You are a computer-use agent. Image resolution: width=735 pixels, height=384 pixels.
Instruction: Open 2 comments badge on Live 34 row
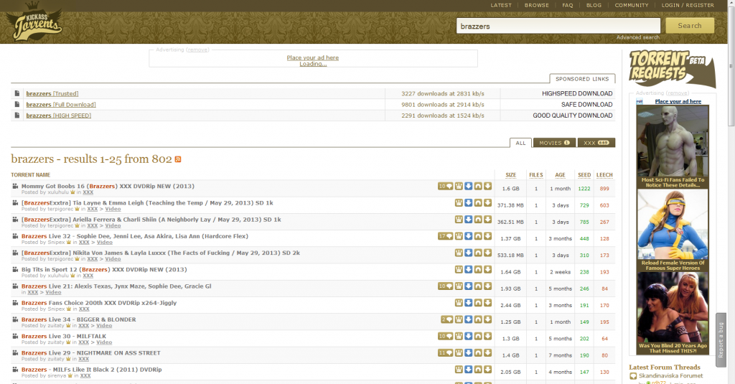[x=446, y=319]
